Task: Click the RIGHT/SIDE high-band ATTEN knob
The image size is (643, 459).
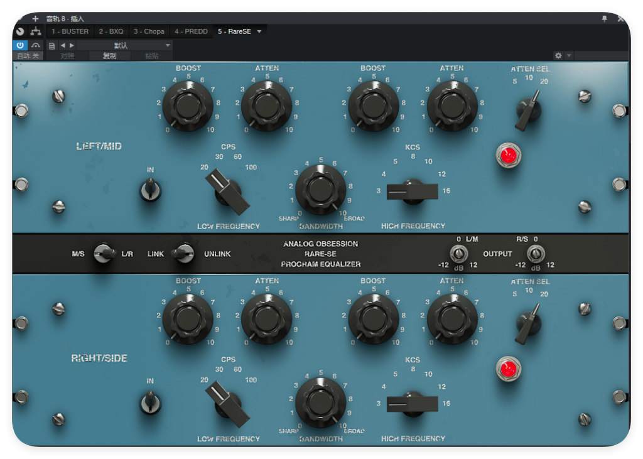Action: (x=452, y=319)
